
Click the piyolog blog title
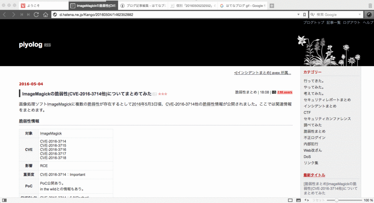31,45
